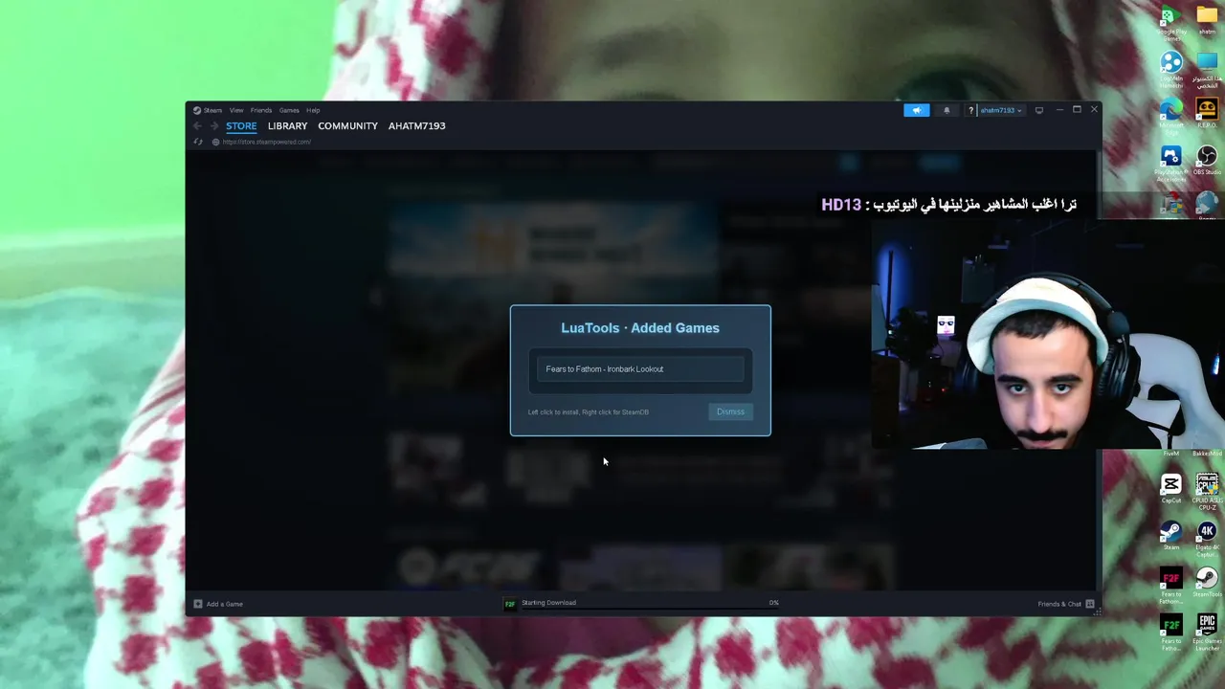1225x689 pixels.
Task: Switch to the LIBRARY tab
Action: tap(287, 126)
